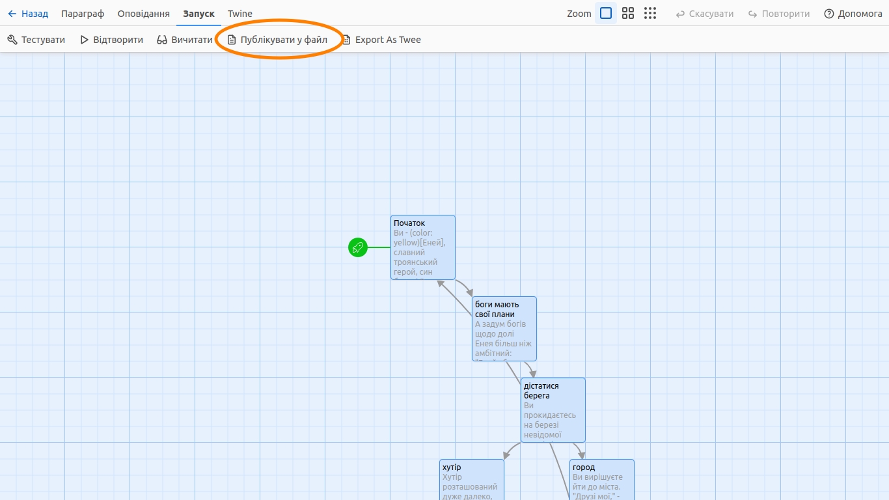Go back with the Назад arrow
This screenshot has width=889, height=500.
(28, 14)
